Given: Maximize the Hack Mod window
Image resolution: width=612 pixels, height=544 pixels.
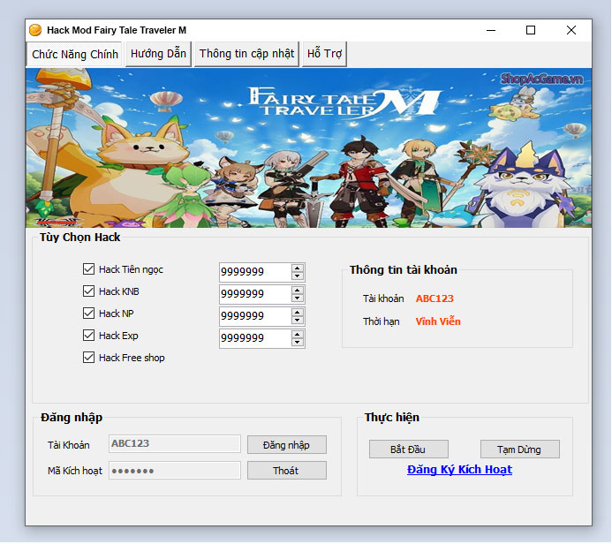Looking at the screenshot, I should pos(531,30).
